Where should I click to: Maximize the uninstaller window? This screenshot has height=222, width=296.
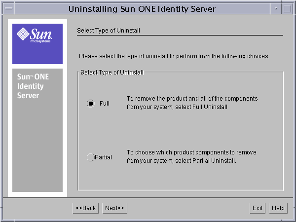[x=287, y=9]
